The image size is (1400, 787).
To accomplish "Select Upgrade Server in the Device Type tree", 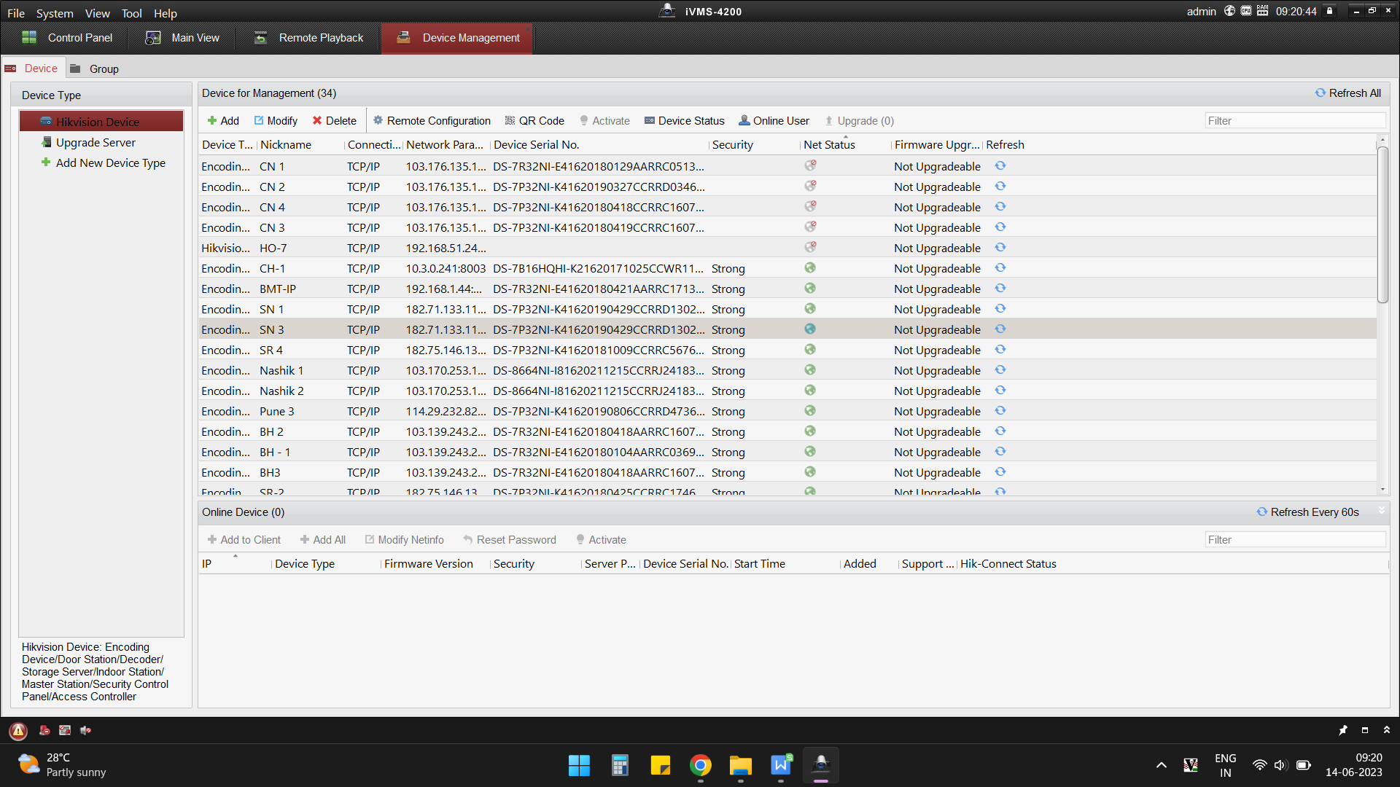I will pos(96,142).
